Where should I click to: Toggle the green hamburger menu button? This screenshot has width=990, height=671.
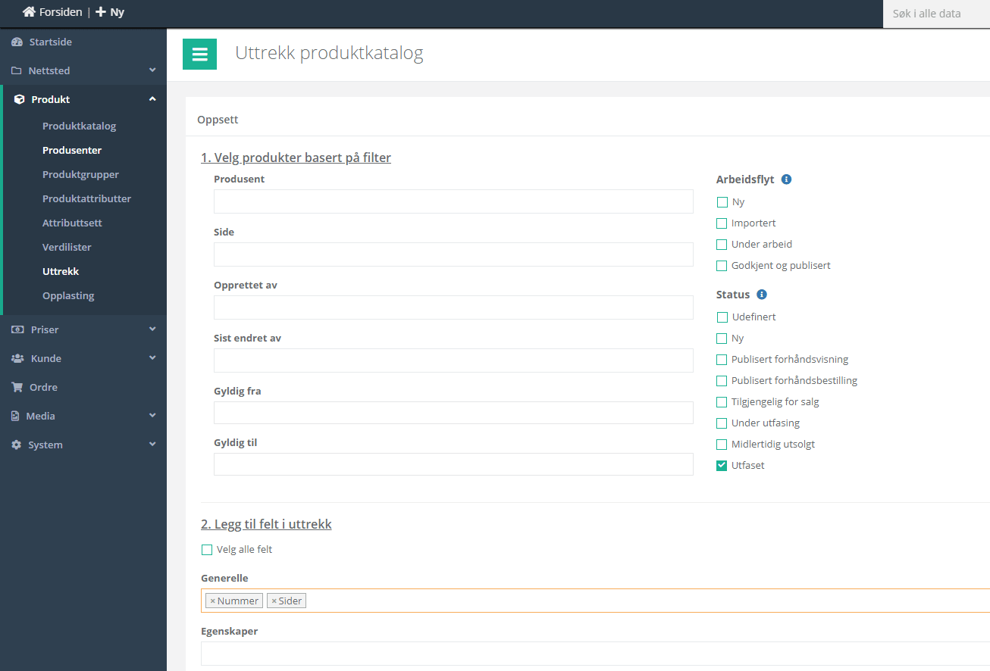click(x=199, y=54)
